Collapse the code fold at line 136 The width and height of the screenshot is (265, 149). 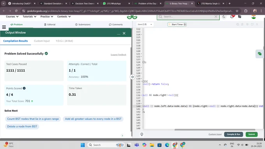tap(141, 95)
